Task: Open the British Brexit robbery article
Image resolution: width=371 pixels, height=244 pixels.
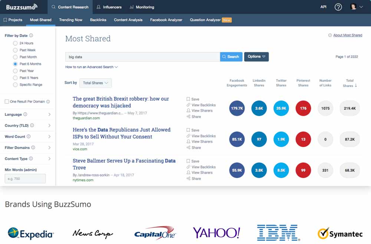Action: coord(121,102)
